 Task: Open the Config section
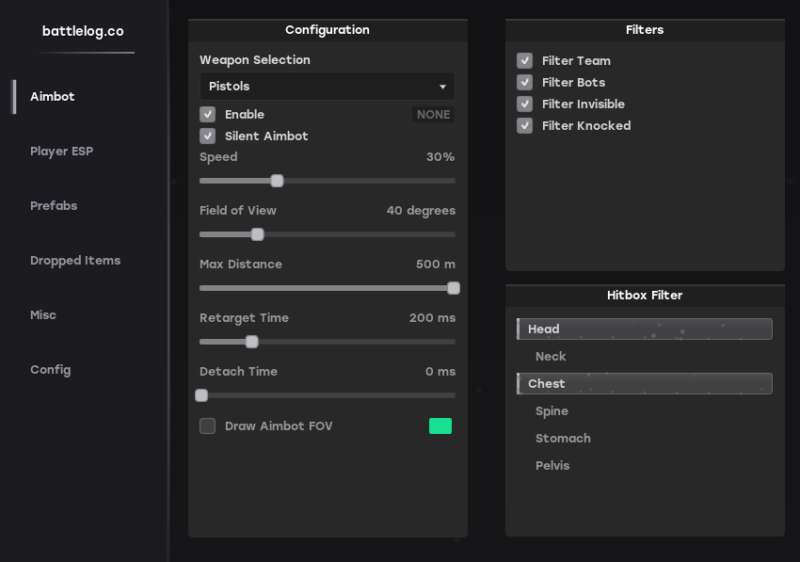(x=51, y=369)
